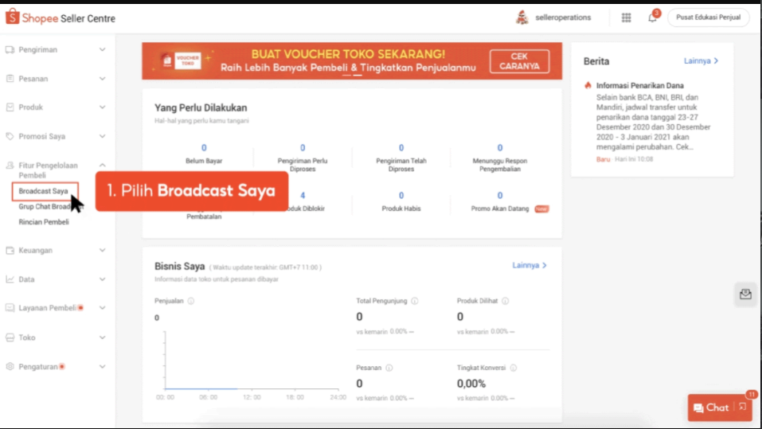This screenshot has width=762, height=429.
Task: Click the Produk bag icon
Action: click(x=10, y=107)
